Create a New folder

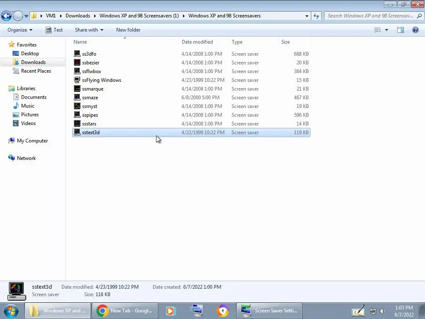pyautogui.click(x=128, y=30)
